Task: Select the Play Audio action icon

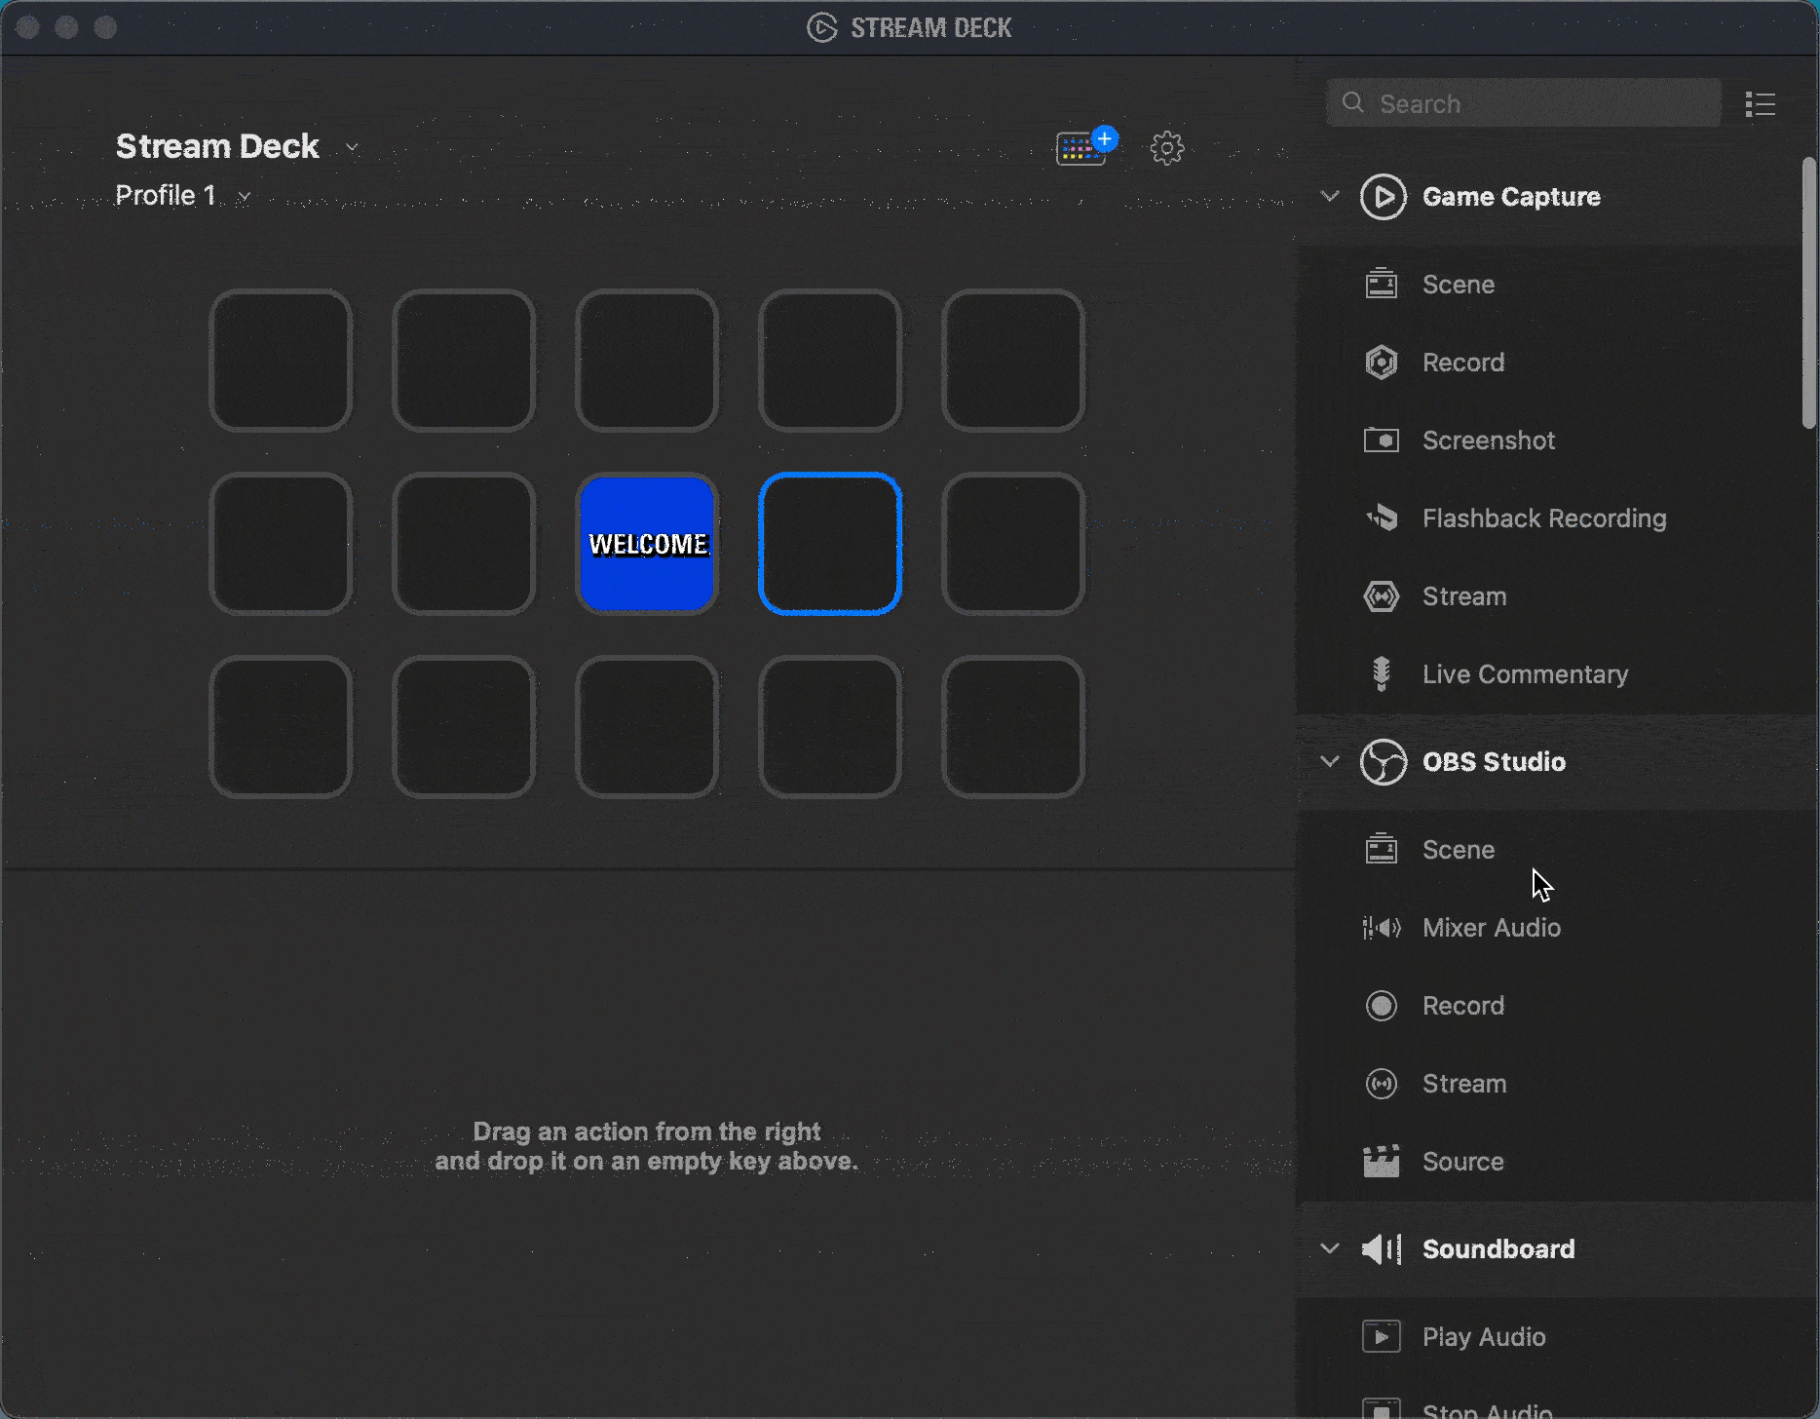Action: [1382, 1337]
